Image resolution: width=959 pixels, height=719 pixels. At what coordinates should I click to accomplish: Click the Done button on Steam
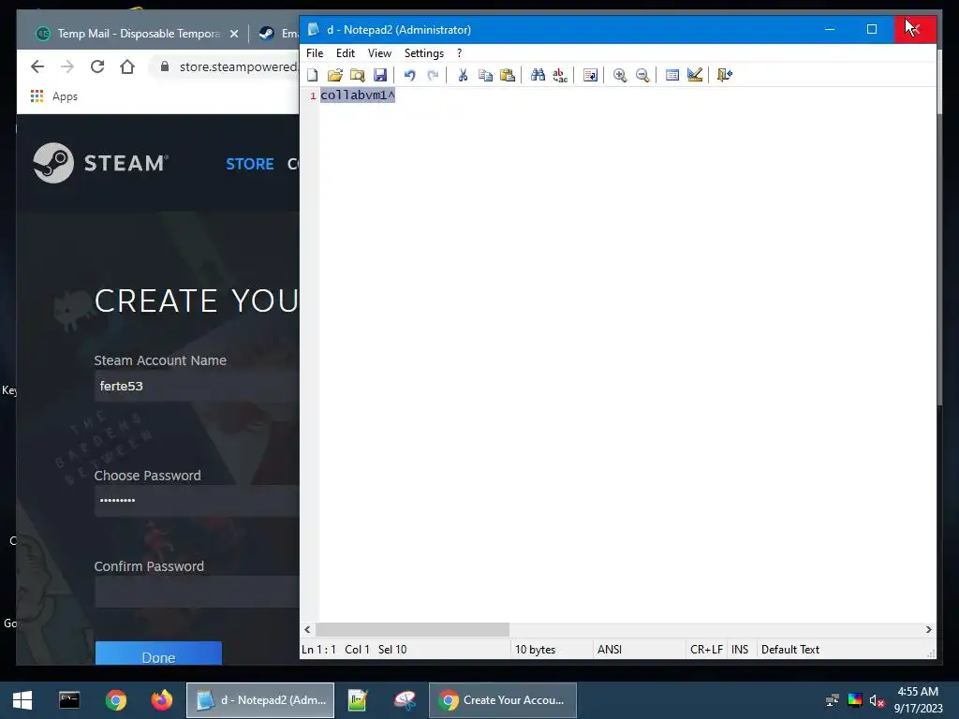pos(158,655)
